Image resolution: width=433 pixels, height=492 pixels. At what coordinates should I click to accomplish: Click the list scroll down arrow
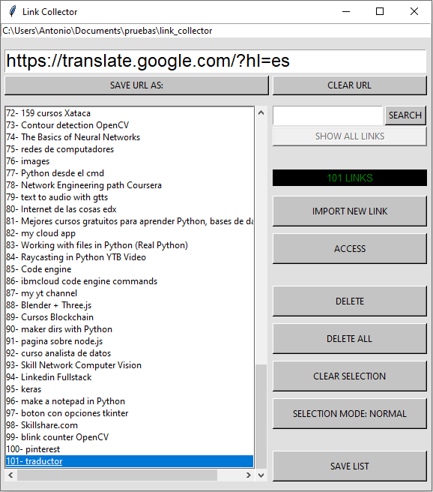pos(261,475)
